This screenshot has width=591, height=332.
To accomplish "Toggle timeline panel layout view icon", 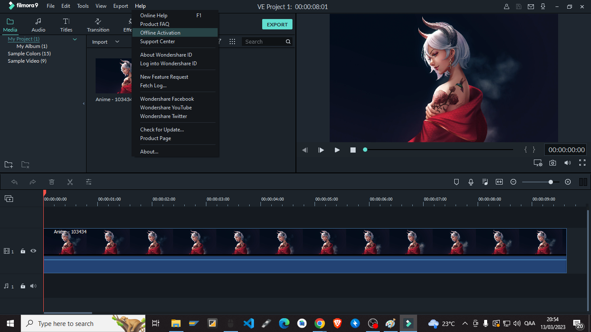I will click(583, 182).
